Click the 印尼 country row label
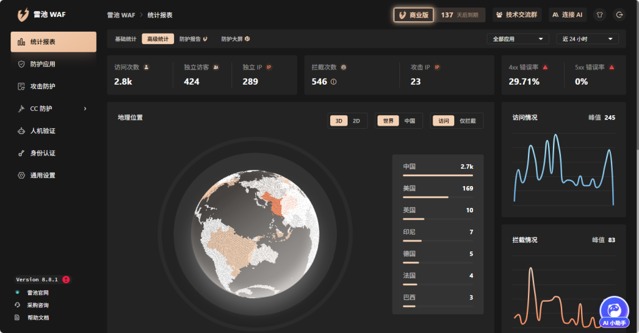The height and width of the screenshot is (333, 639). click(x=409, y=232)
